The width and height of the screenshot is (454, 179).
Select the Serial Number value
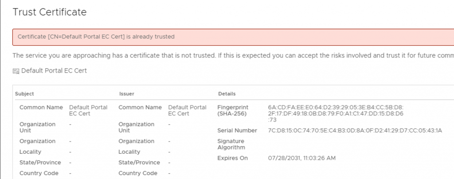click(x=355, y=131)
